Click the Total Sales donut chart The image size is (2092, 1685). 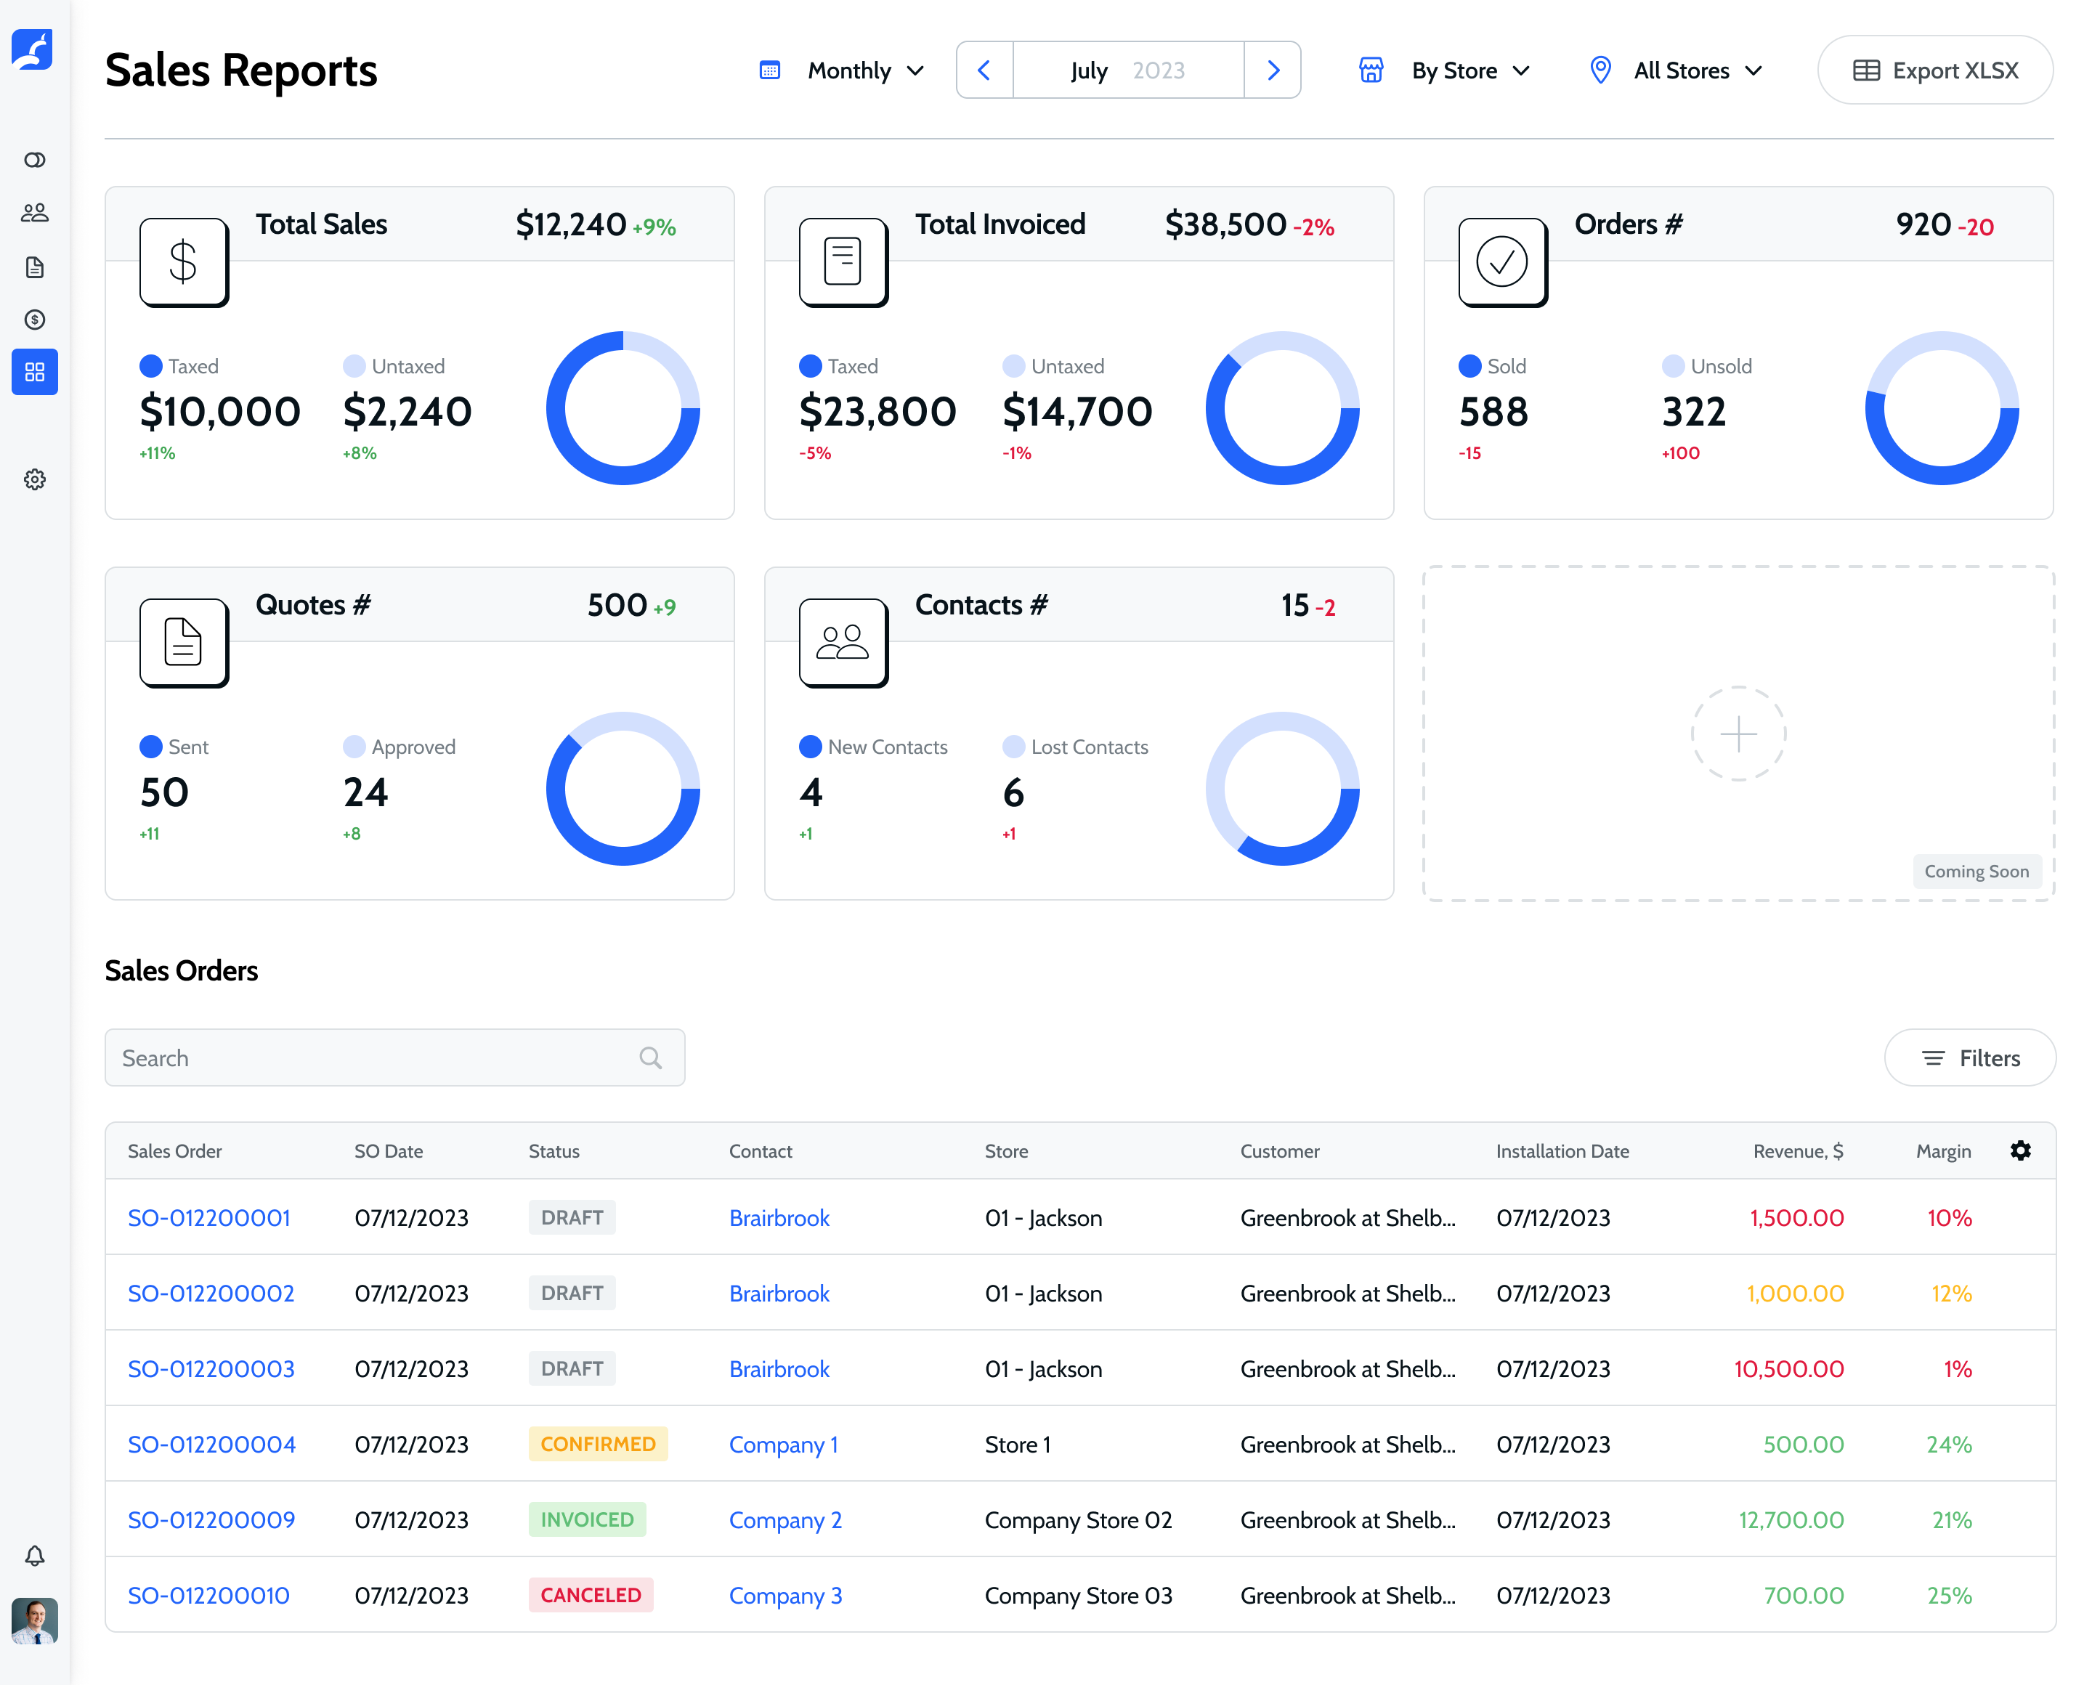(623, 407)
